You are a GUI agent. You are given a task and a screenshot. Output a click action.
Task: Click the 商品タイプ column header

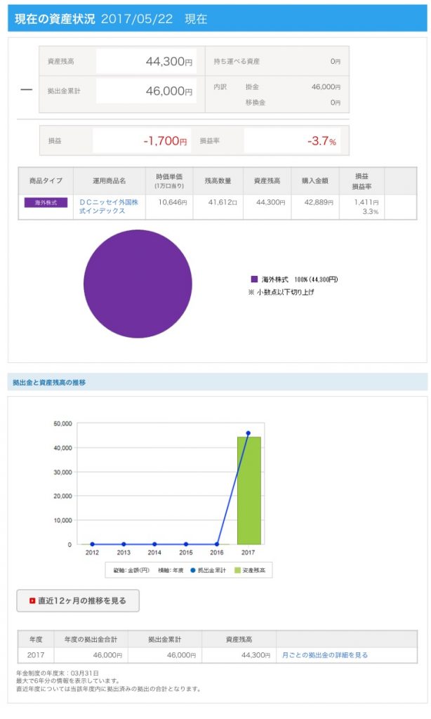(x=46, y=181)
